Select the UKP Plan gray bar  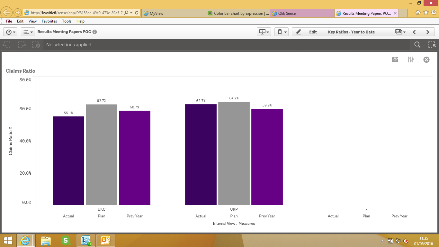pyautogui.click(x=234, y=153)
